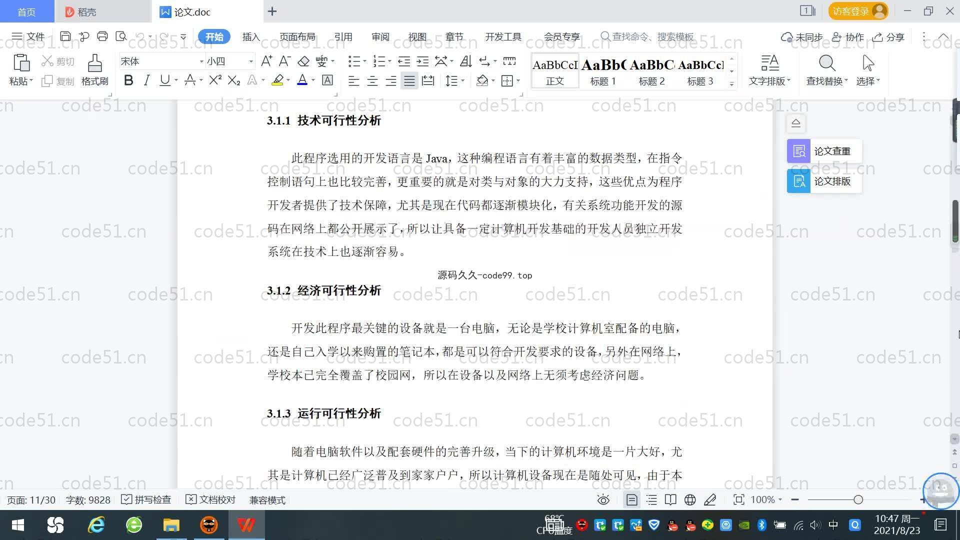Viewport: 960px width, 540px height.
Task: Decrease font size with the A- icon
Action: click(x=284, y=61)
